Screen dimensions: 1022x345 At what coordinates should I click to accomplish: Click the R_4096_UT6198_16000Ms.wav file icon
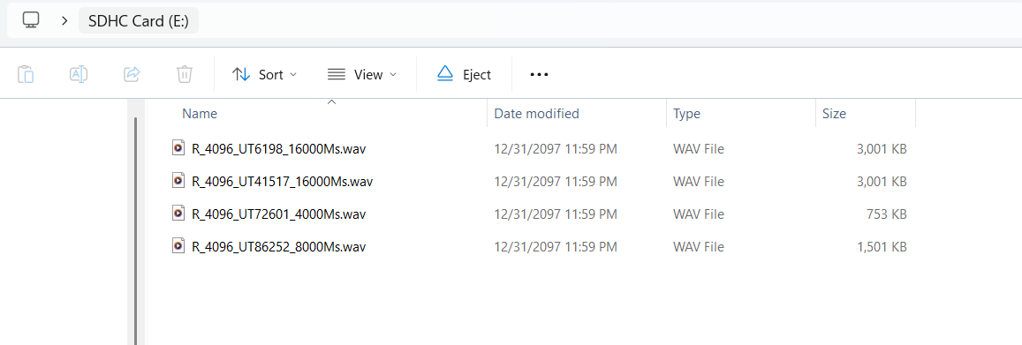(178, 147)
